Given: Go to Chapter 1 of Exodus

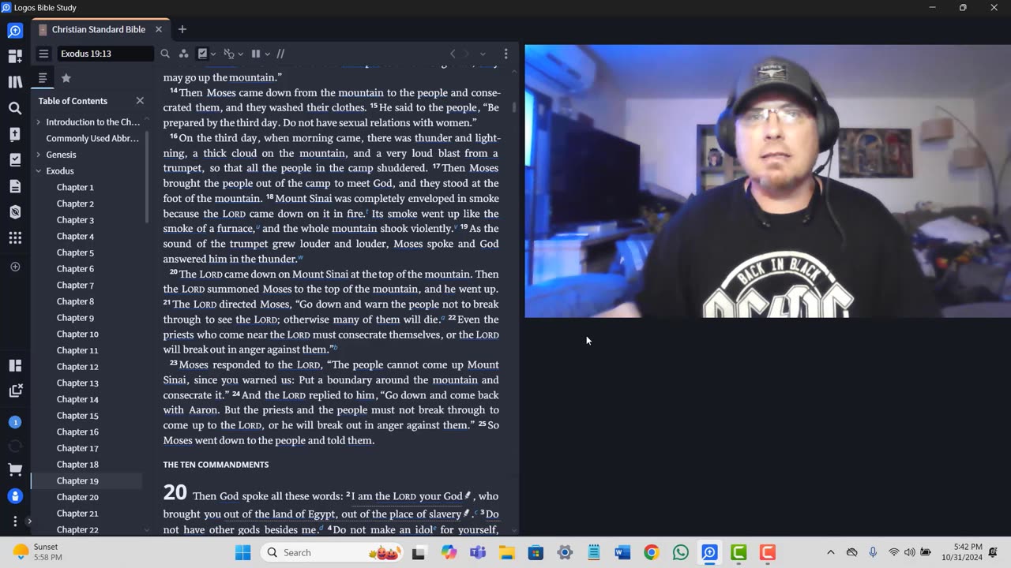Looking at the screenshot, I should coord(75,187).
